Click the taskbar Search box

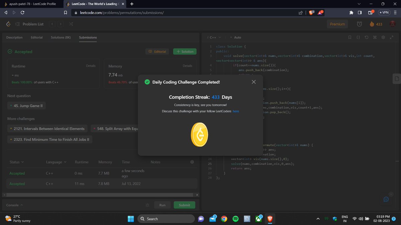click(x=166, y=219)
